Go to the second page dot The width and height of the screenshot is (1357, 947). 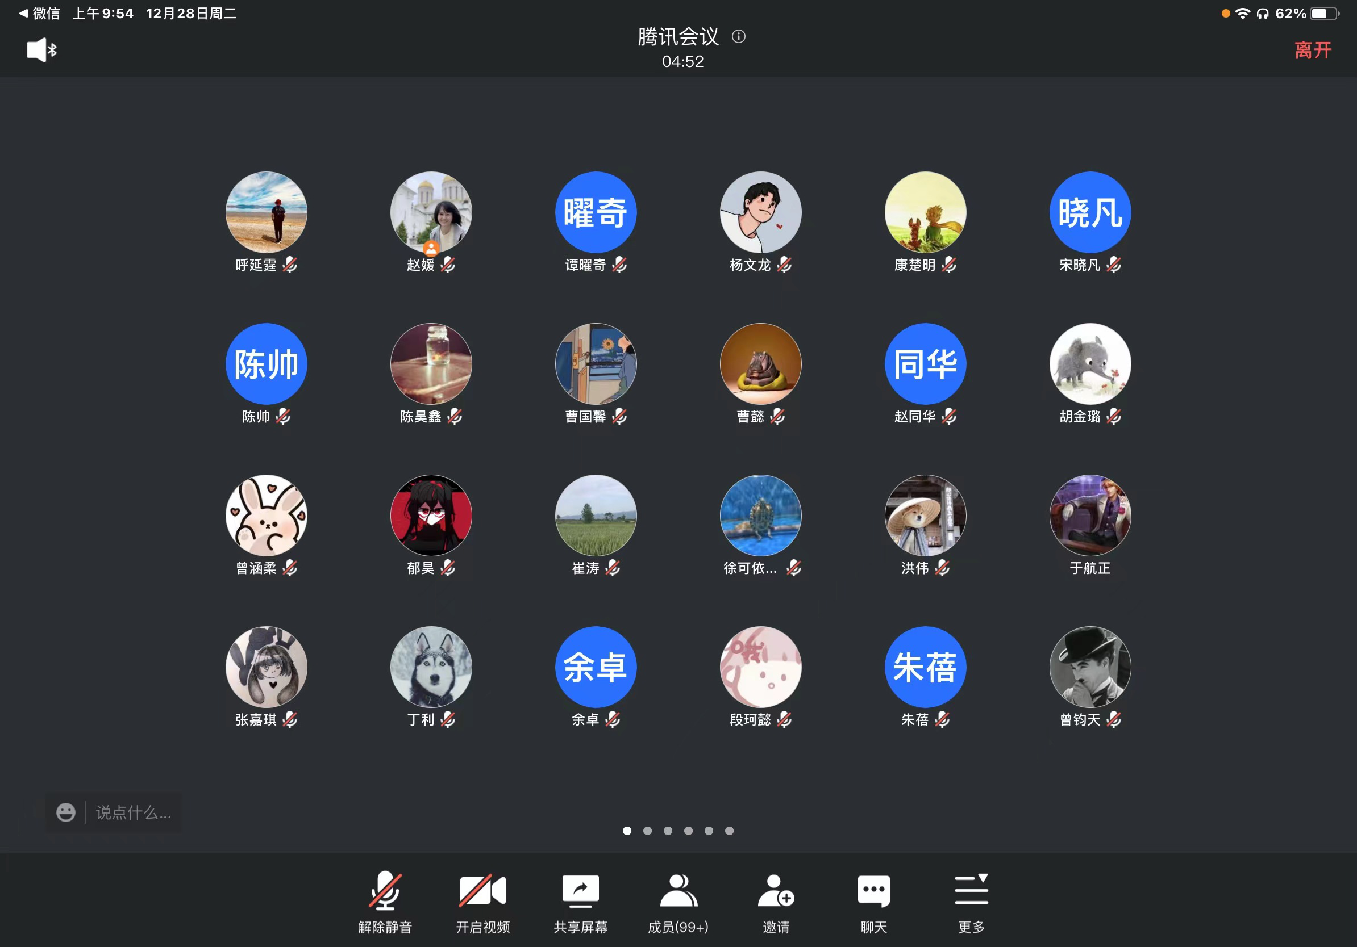click(647, 831)
